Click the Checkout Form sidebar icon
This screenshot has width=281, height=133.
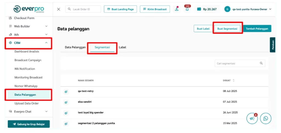coord(10,18)
